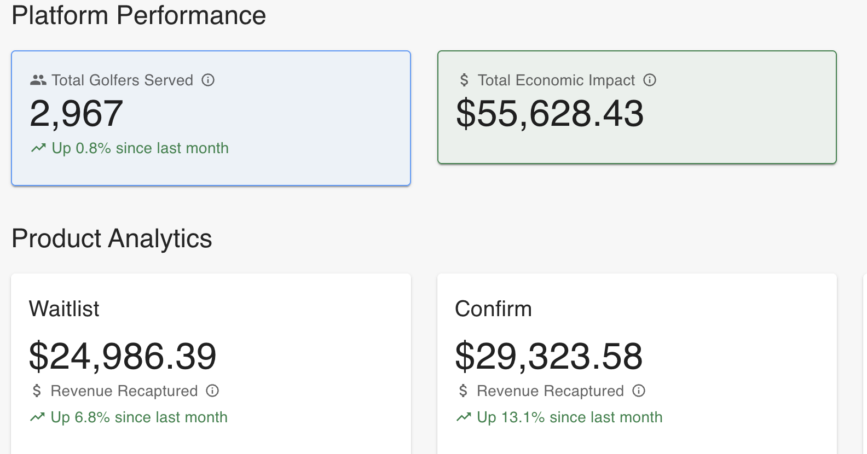Click the Product Analytics heading
This screenshot has width=867, height=454.
coord(112,238)
